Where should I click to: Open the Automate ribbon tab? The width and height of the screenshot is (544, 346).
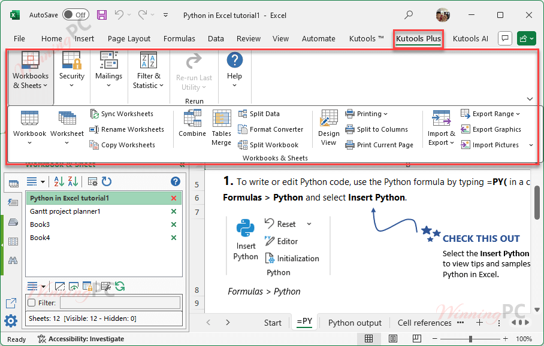pos(319,38)
